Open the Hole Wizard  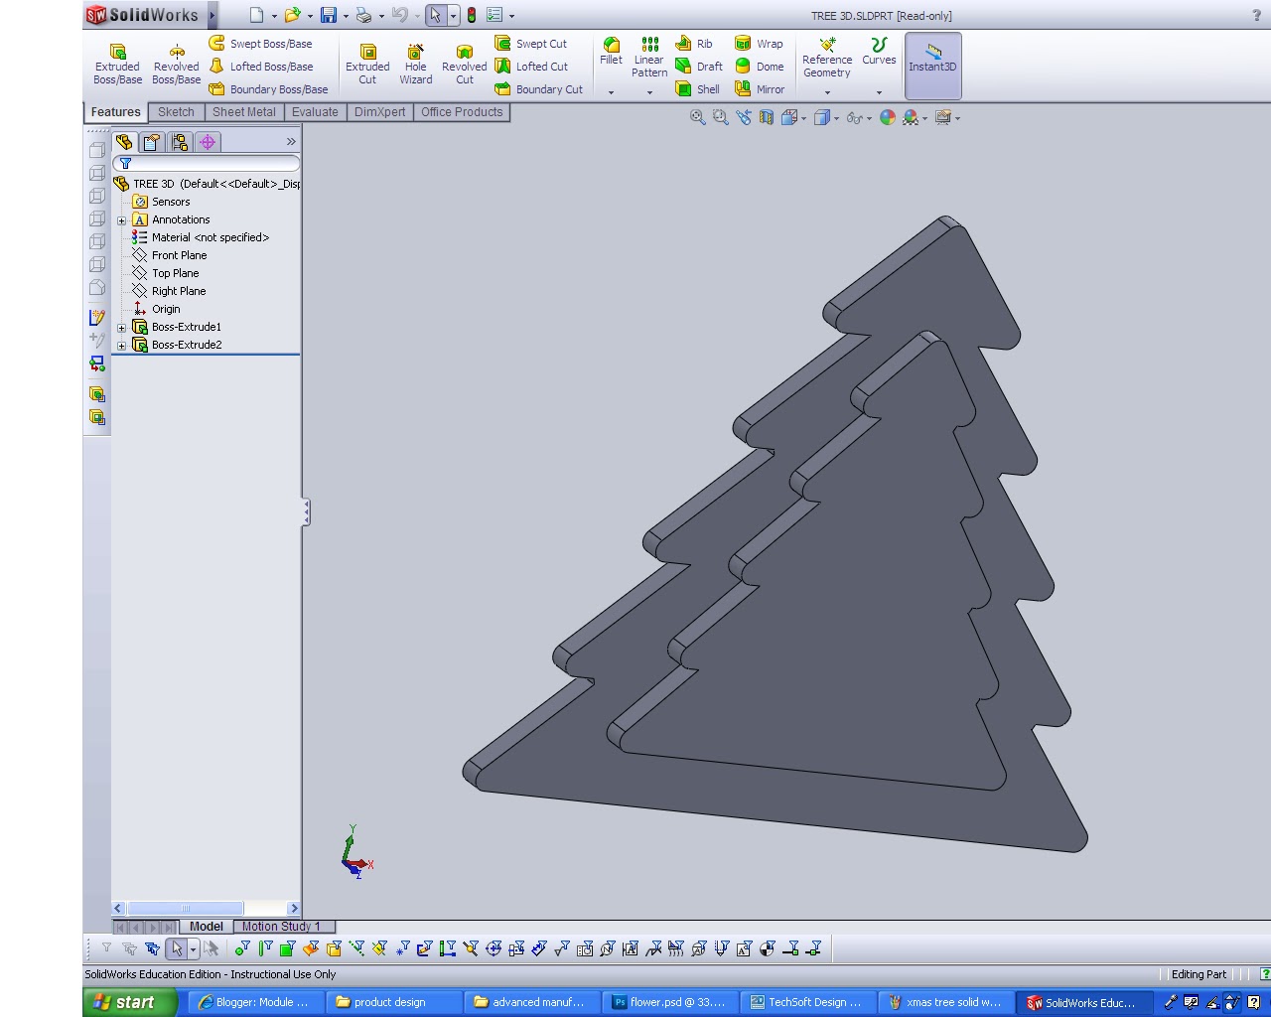click(415, 64)
